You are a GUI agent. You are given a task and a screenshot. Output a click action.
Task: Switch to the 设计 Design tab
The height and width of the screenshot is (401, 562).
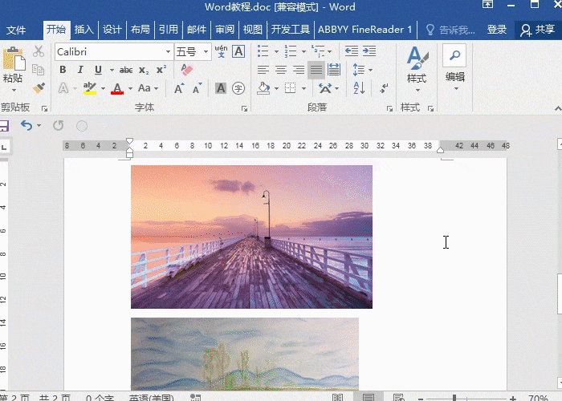(112, 30)
